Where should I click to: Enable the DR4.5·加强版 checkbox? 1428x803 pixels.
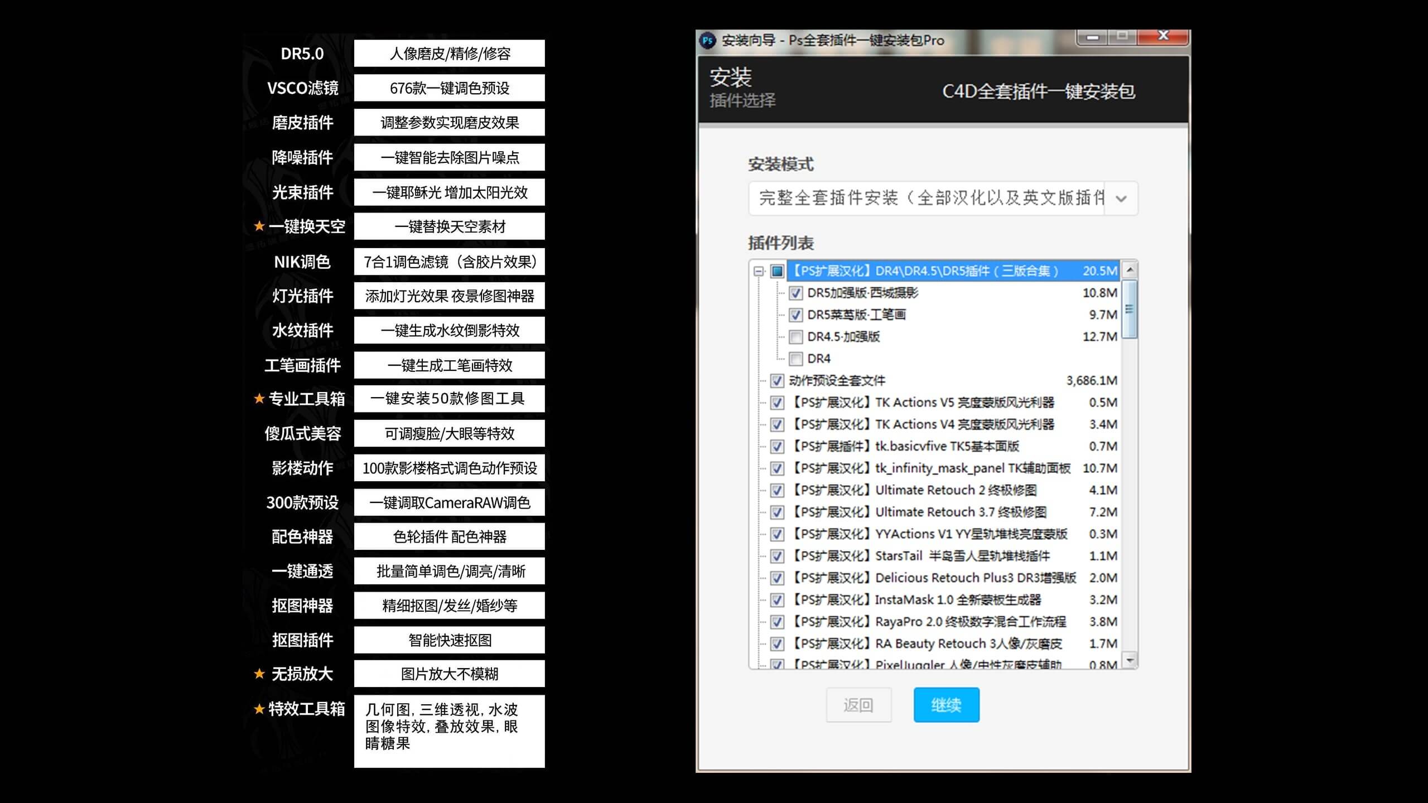pos(795,337)
